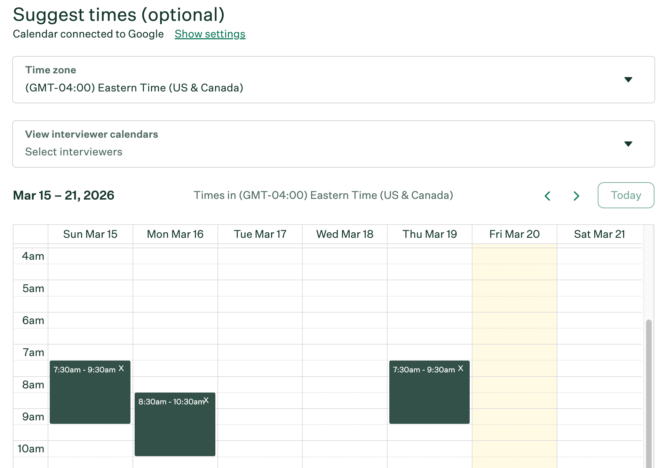668x468 pixels.
Task: Click the previous week chevron arrow
Action: click(x=547, y=196)
